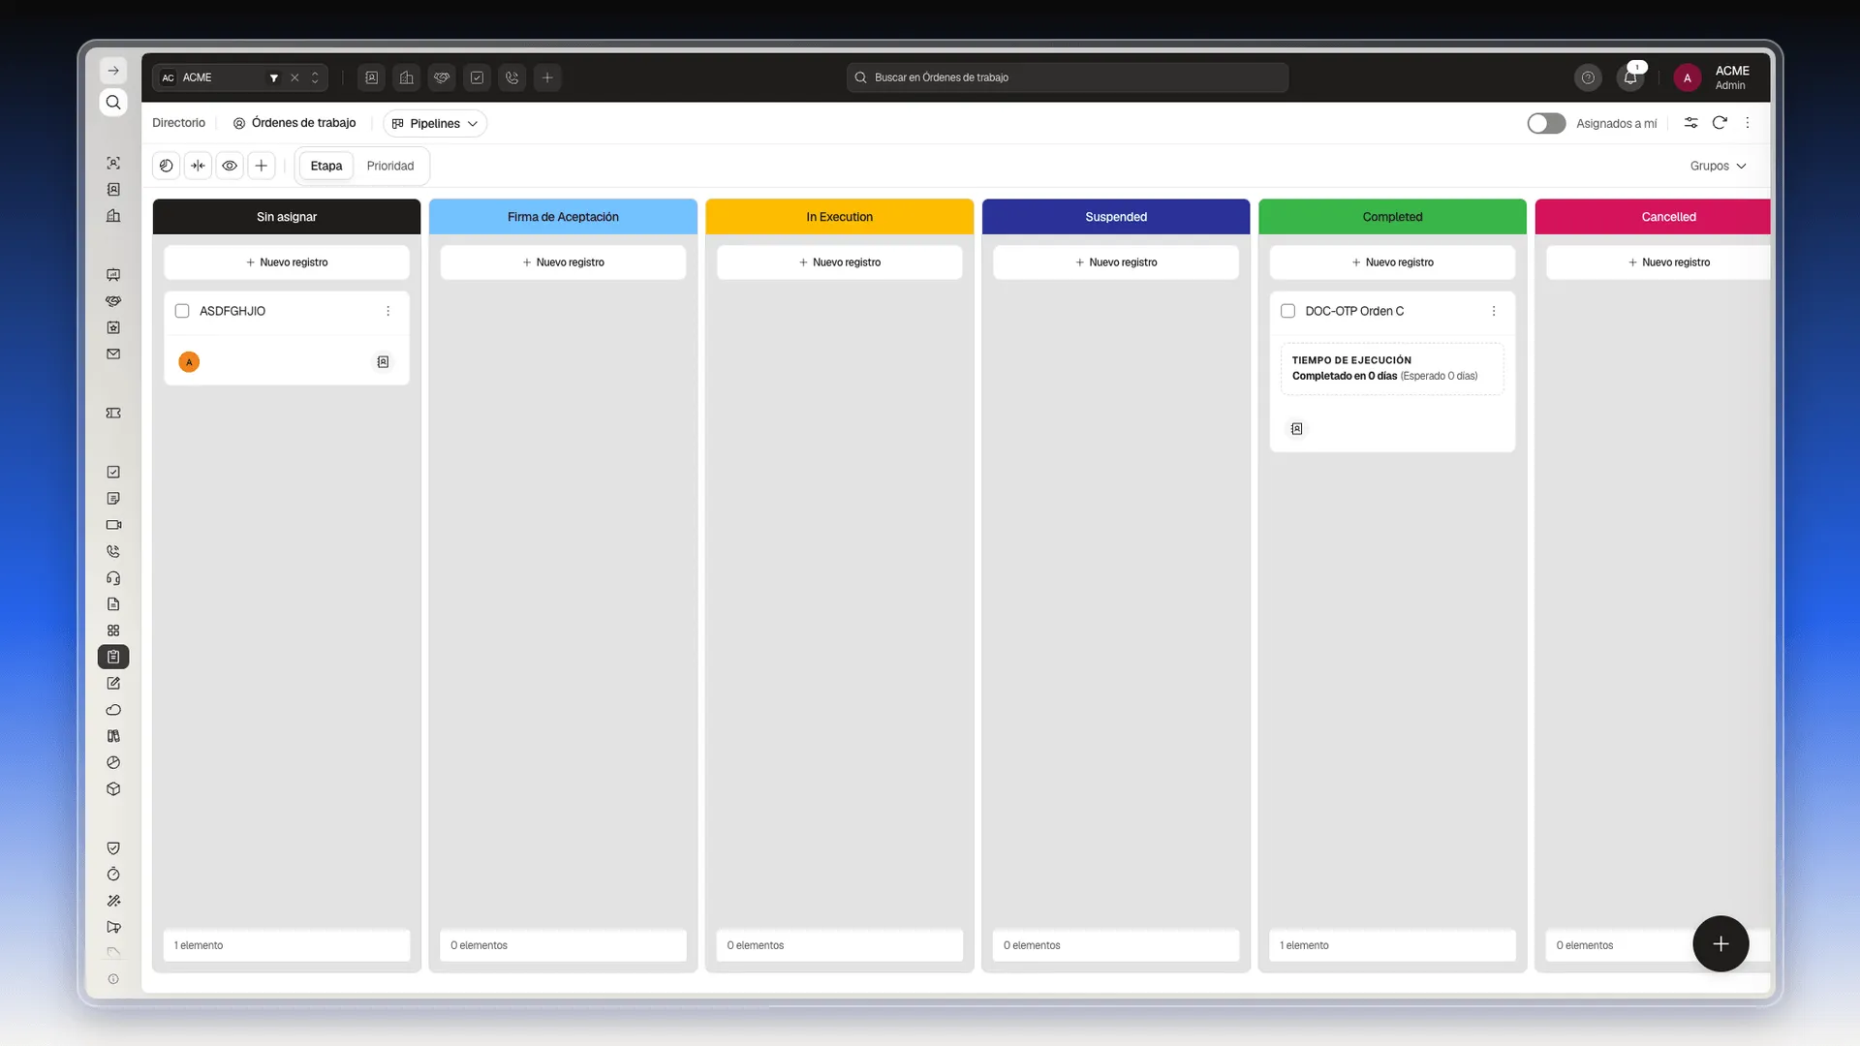Screen dimensions: 1860x1046
Task: Open the megaphone icon in sidebar
Action: [x=113, y=927]
